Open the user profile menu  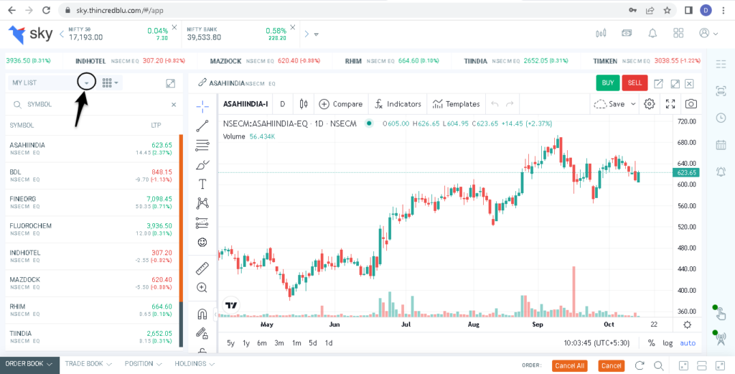[x=708, y=33]
